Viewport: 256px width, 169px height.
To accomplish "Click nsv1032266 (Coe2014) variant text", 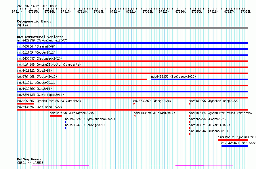I will [35, 89].
